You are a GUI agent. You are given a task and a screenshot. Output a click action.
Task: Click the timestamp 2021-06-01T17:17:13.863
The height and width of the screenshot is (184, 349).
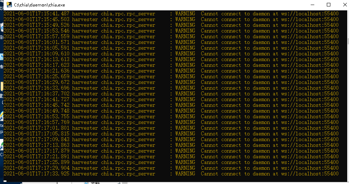tap(37, 145)
